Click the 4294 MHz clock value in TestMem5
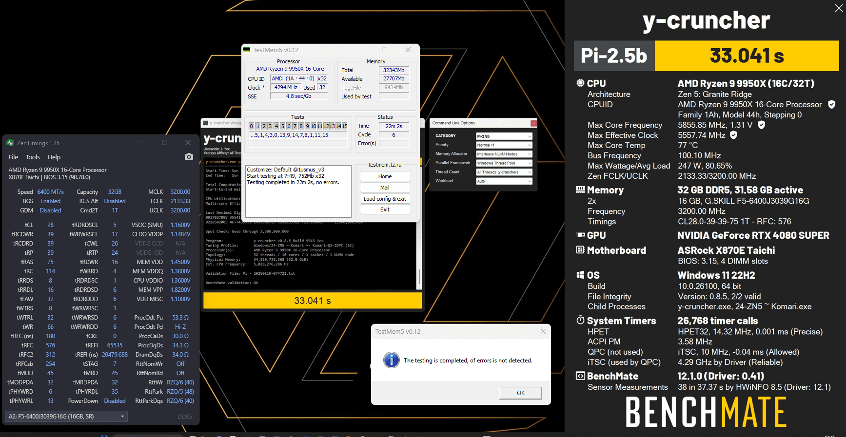This screenshot has width=846, height=437. point(286,87)
